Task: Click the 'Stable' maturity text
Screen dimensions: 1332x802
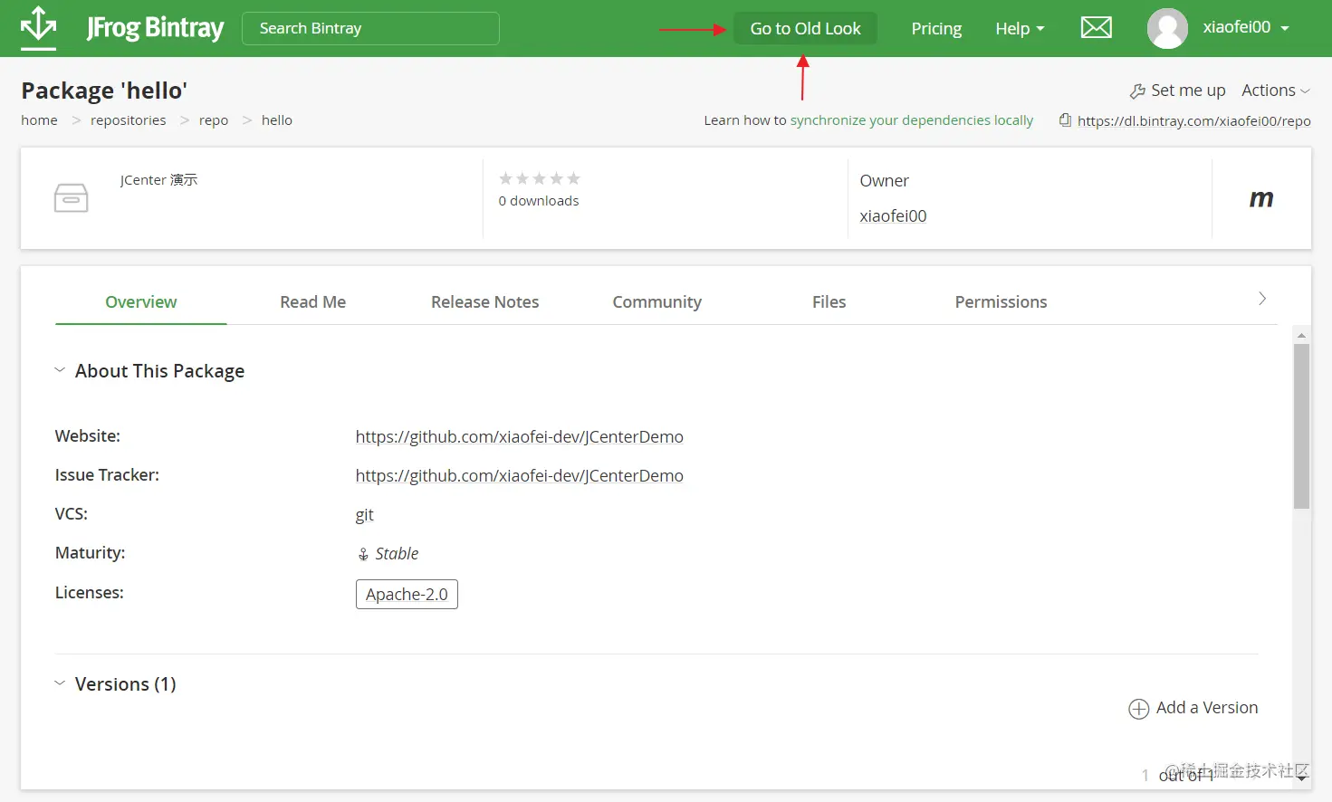Action: pyautogui.click(x=397, y=554)
